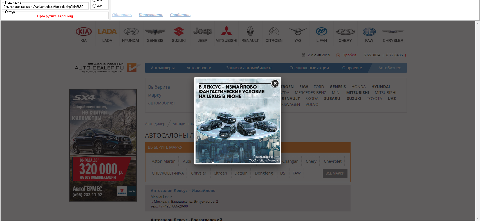The height and width of the screenshot is (221, 480).
Task: Click the page scrollbar down arrow
Action: [x=477, y=218]
